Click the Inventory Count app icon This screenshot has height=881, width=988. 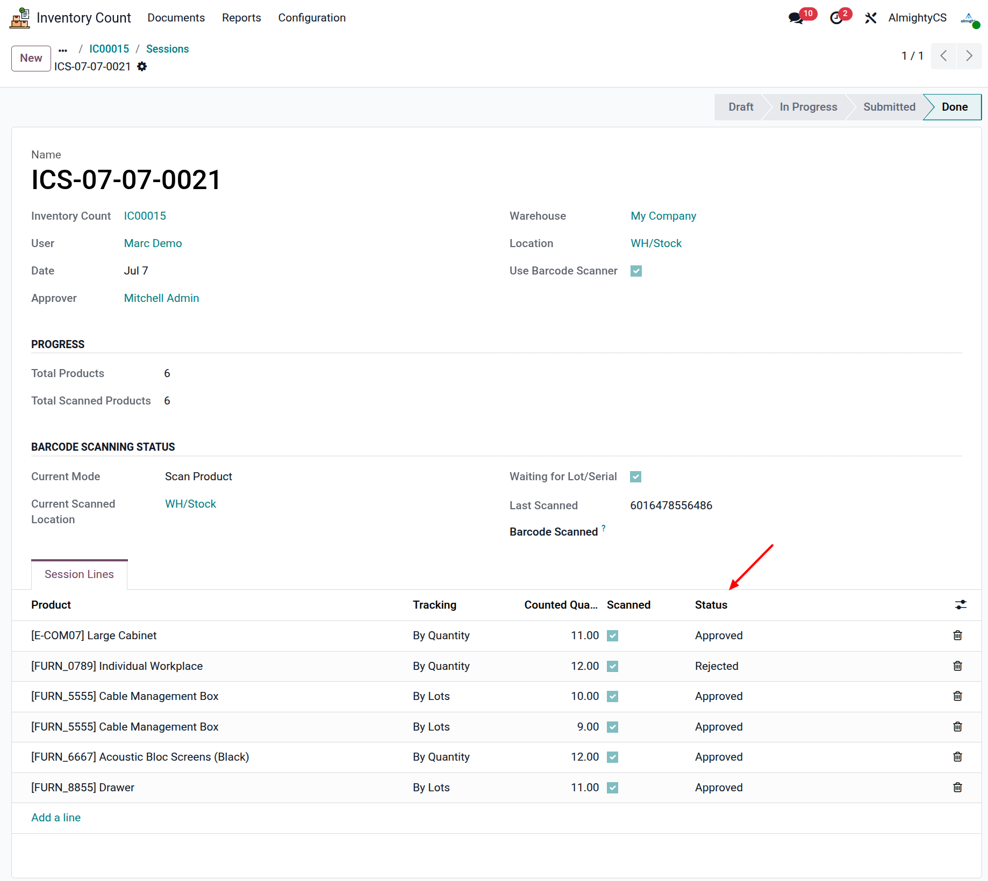click(20, 18)
